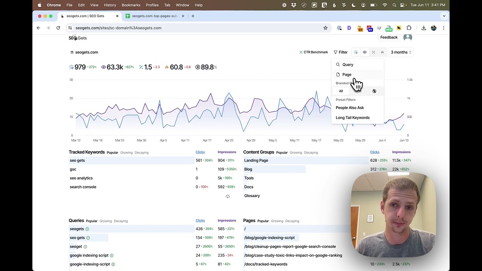This screenshot has height=271, width=482.
Task: Select the non-branded icon option in filter
Action: coord(374,91)
